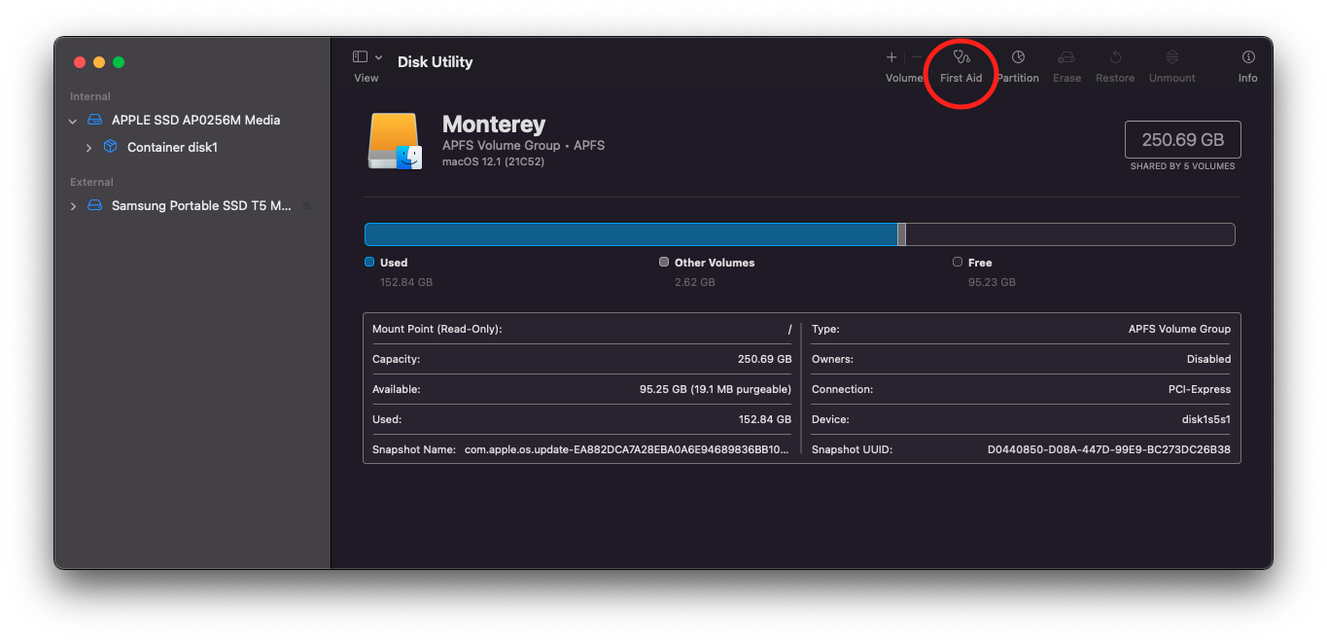Click the Internal section header in sidebar

pos(90,96)
